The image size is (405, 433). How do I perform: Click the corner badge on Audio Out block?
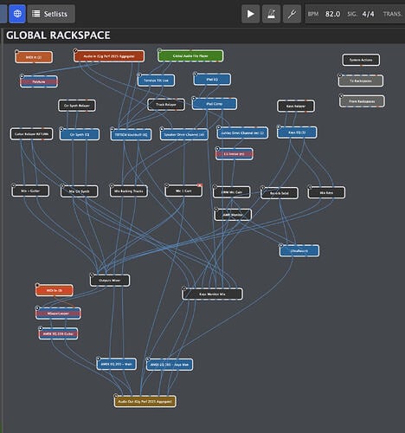click(x=116, y=396)
